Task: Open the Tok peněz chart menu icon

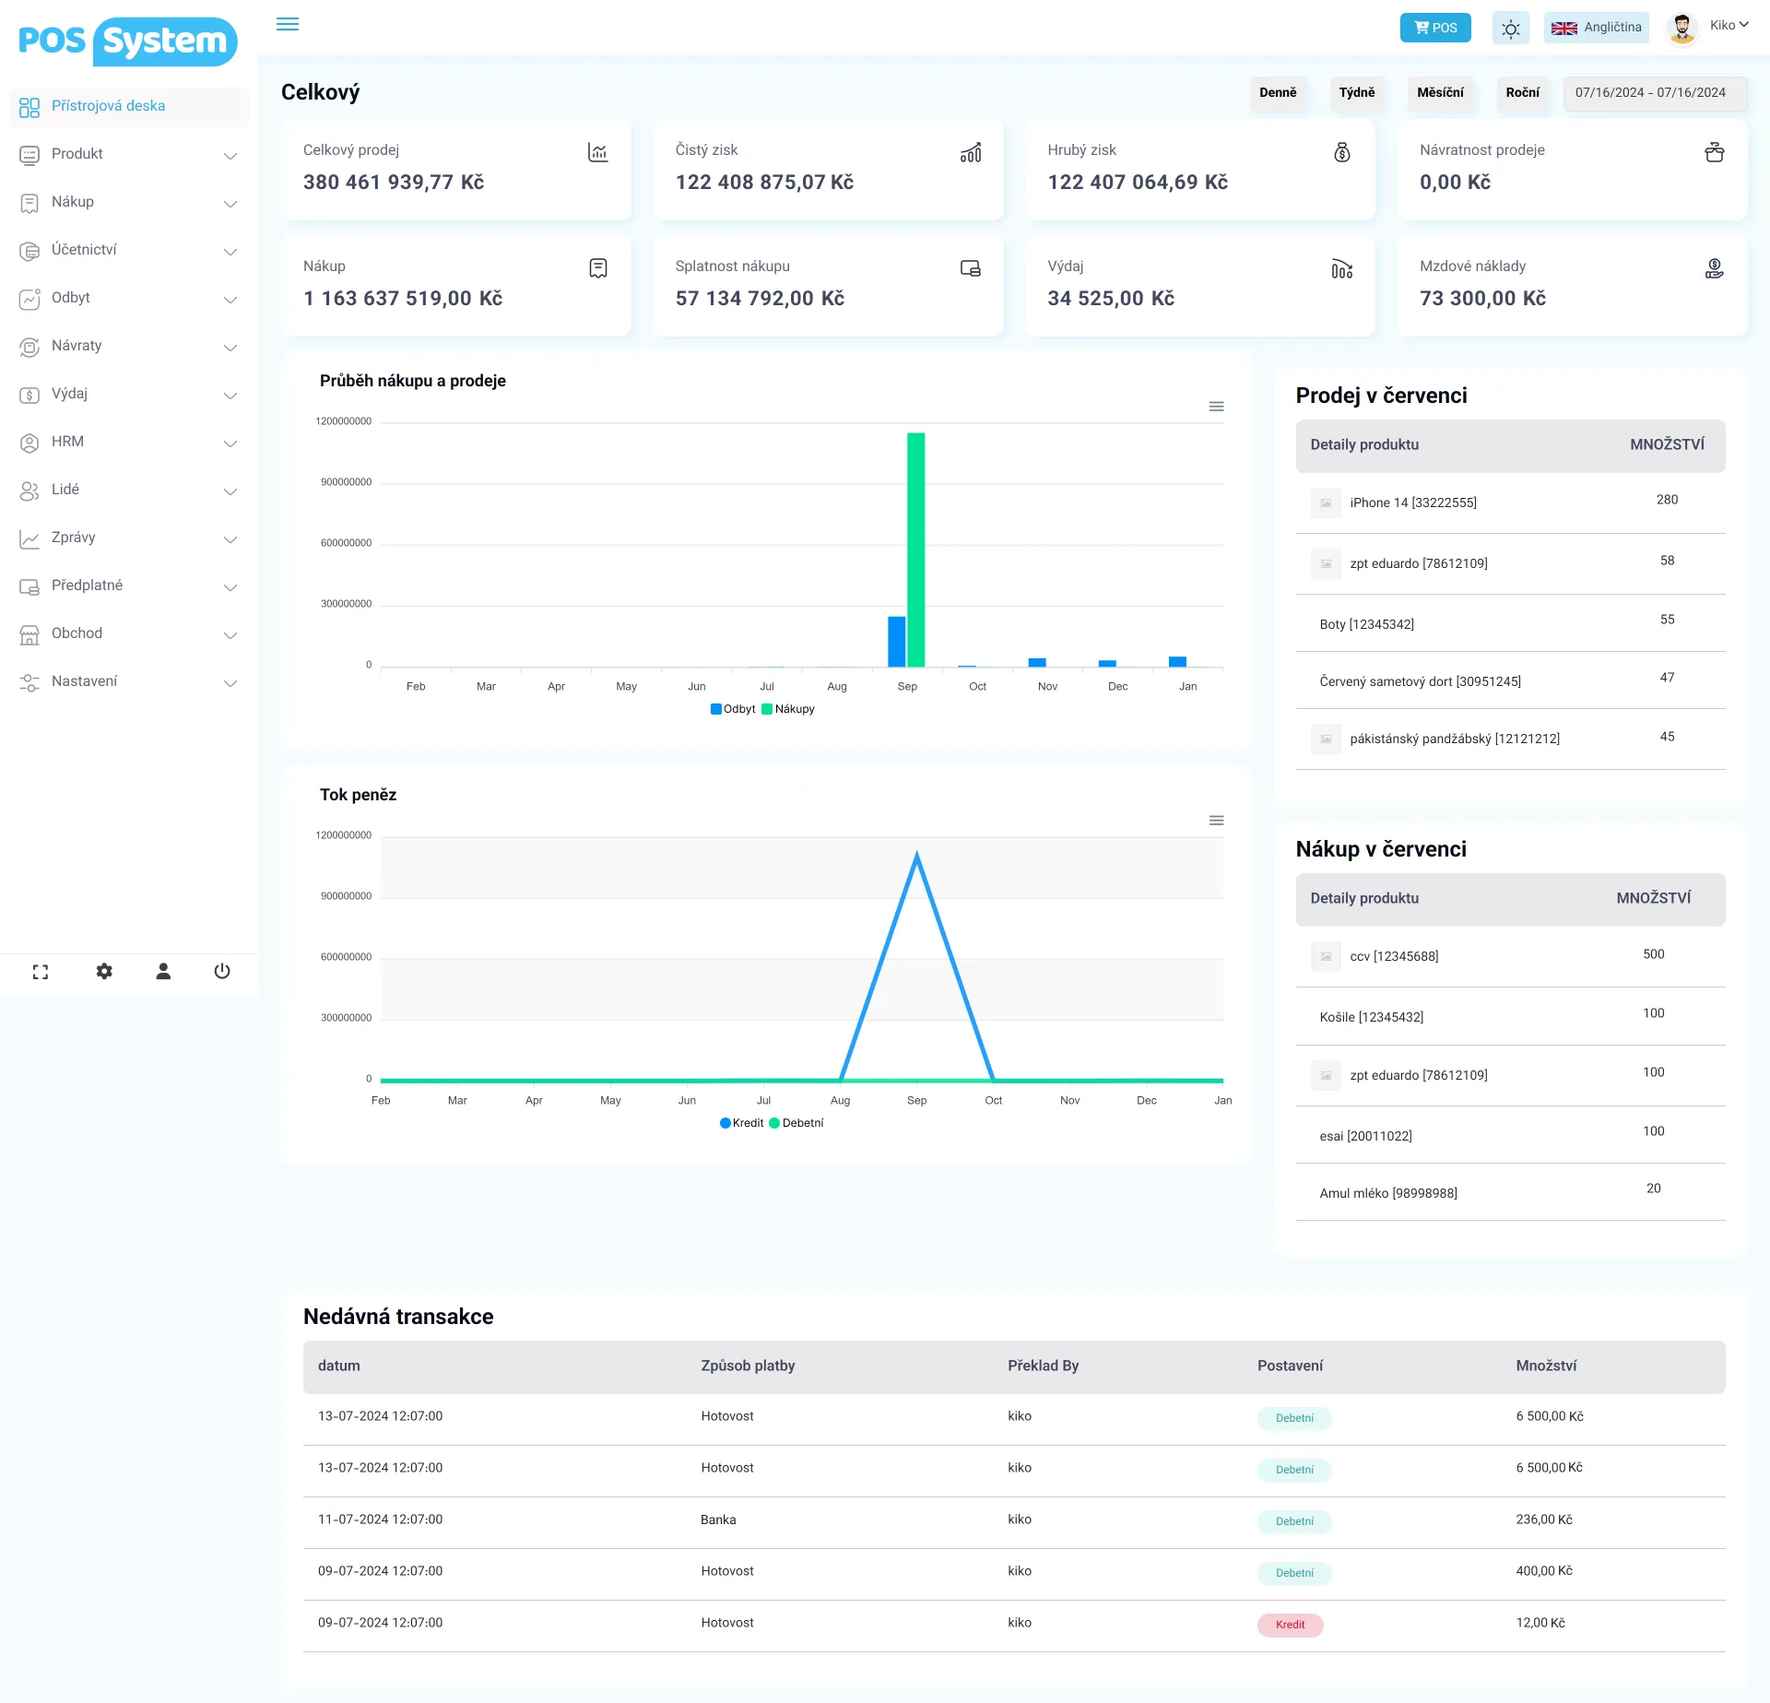Action: pyautogui.click(x=1216, y=821)
